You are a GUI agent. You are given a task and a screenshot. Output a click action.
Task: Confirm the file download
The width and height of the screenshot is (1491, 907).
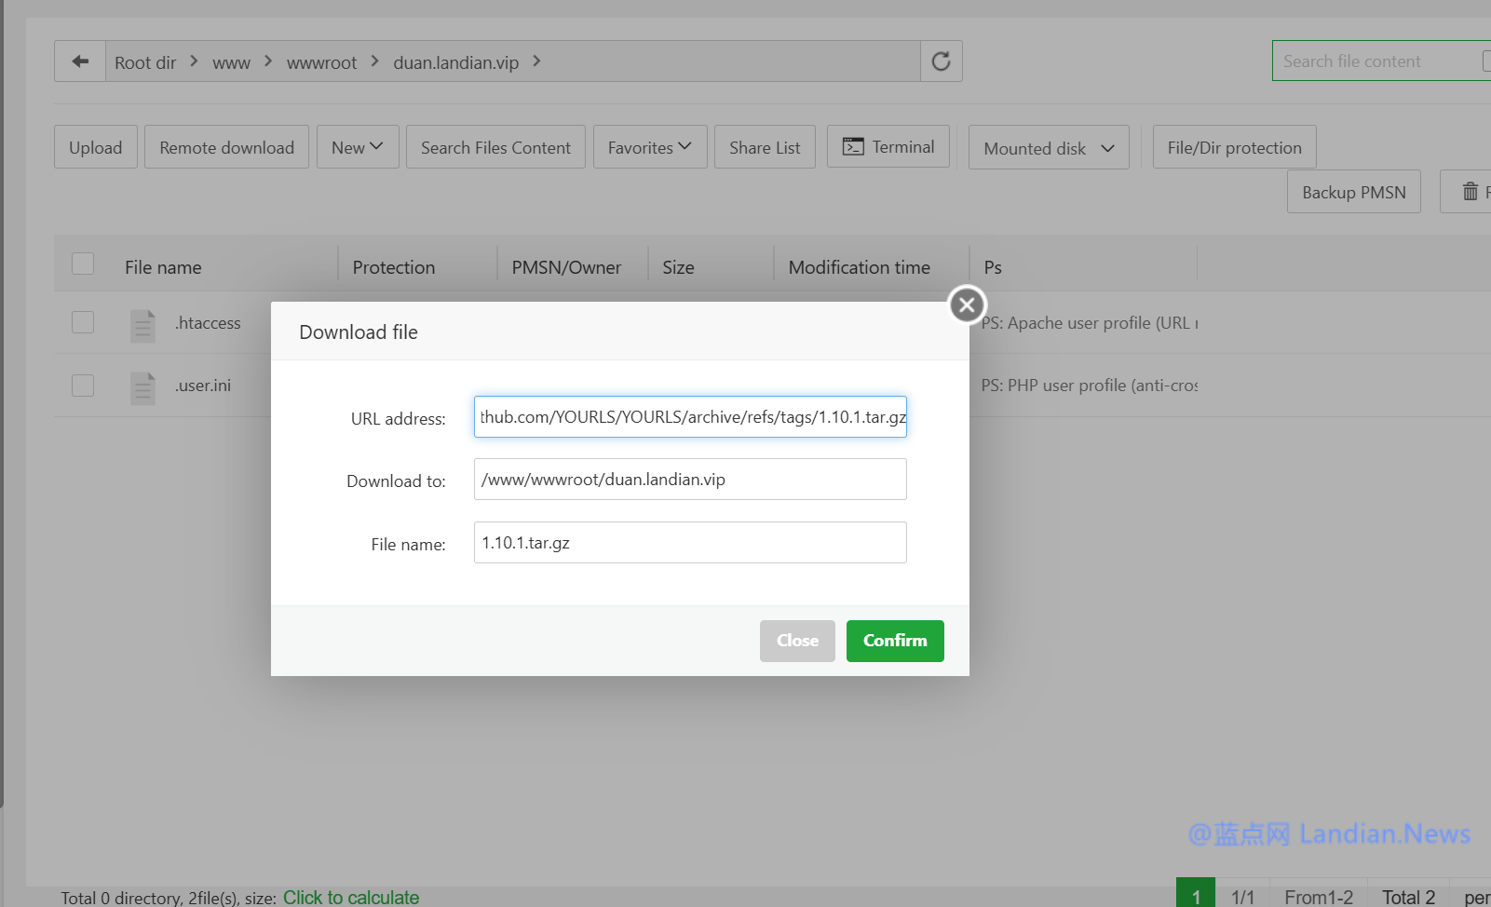(x=894, y=641)
